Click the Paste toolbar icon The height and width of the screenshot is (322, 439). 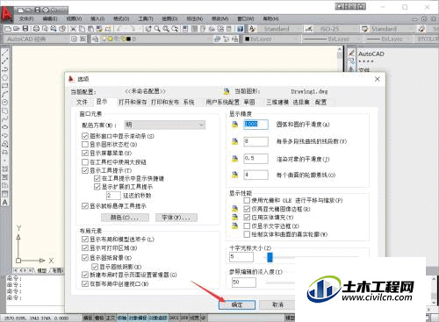coord(91,29)
